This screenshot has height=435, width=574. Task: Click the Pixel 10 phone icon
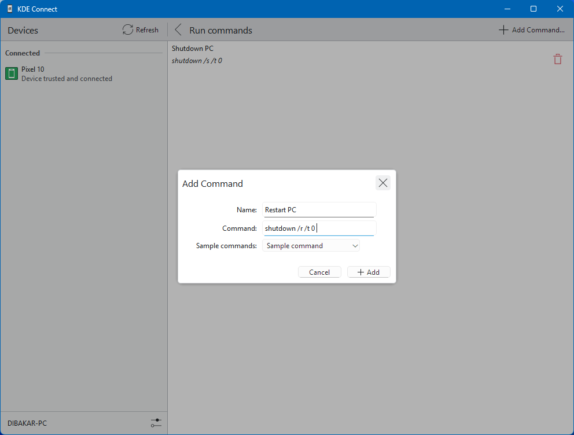click(x=12, y=73)
